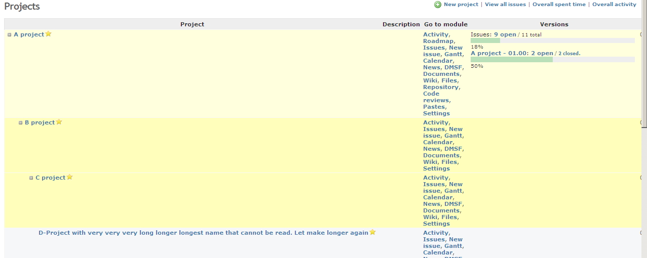Open the D-Project with very long name
The height and width of the screenshot is (258, 647).
(203, 233)
